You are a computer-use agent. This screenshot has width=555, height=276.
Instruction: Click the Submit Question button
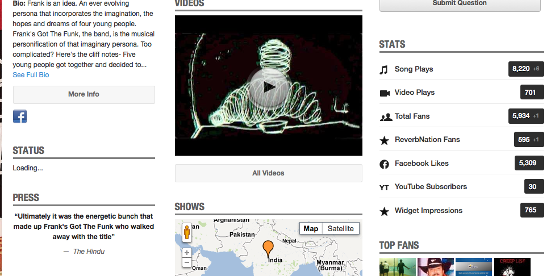pos(459,3)
